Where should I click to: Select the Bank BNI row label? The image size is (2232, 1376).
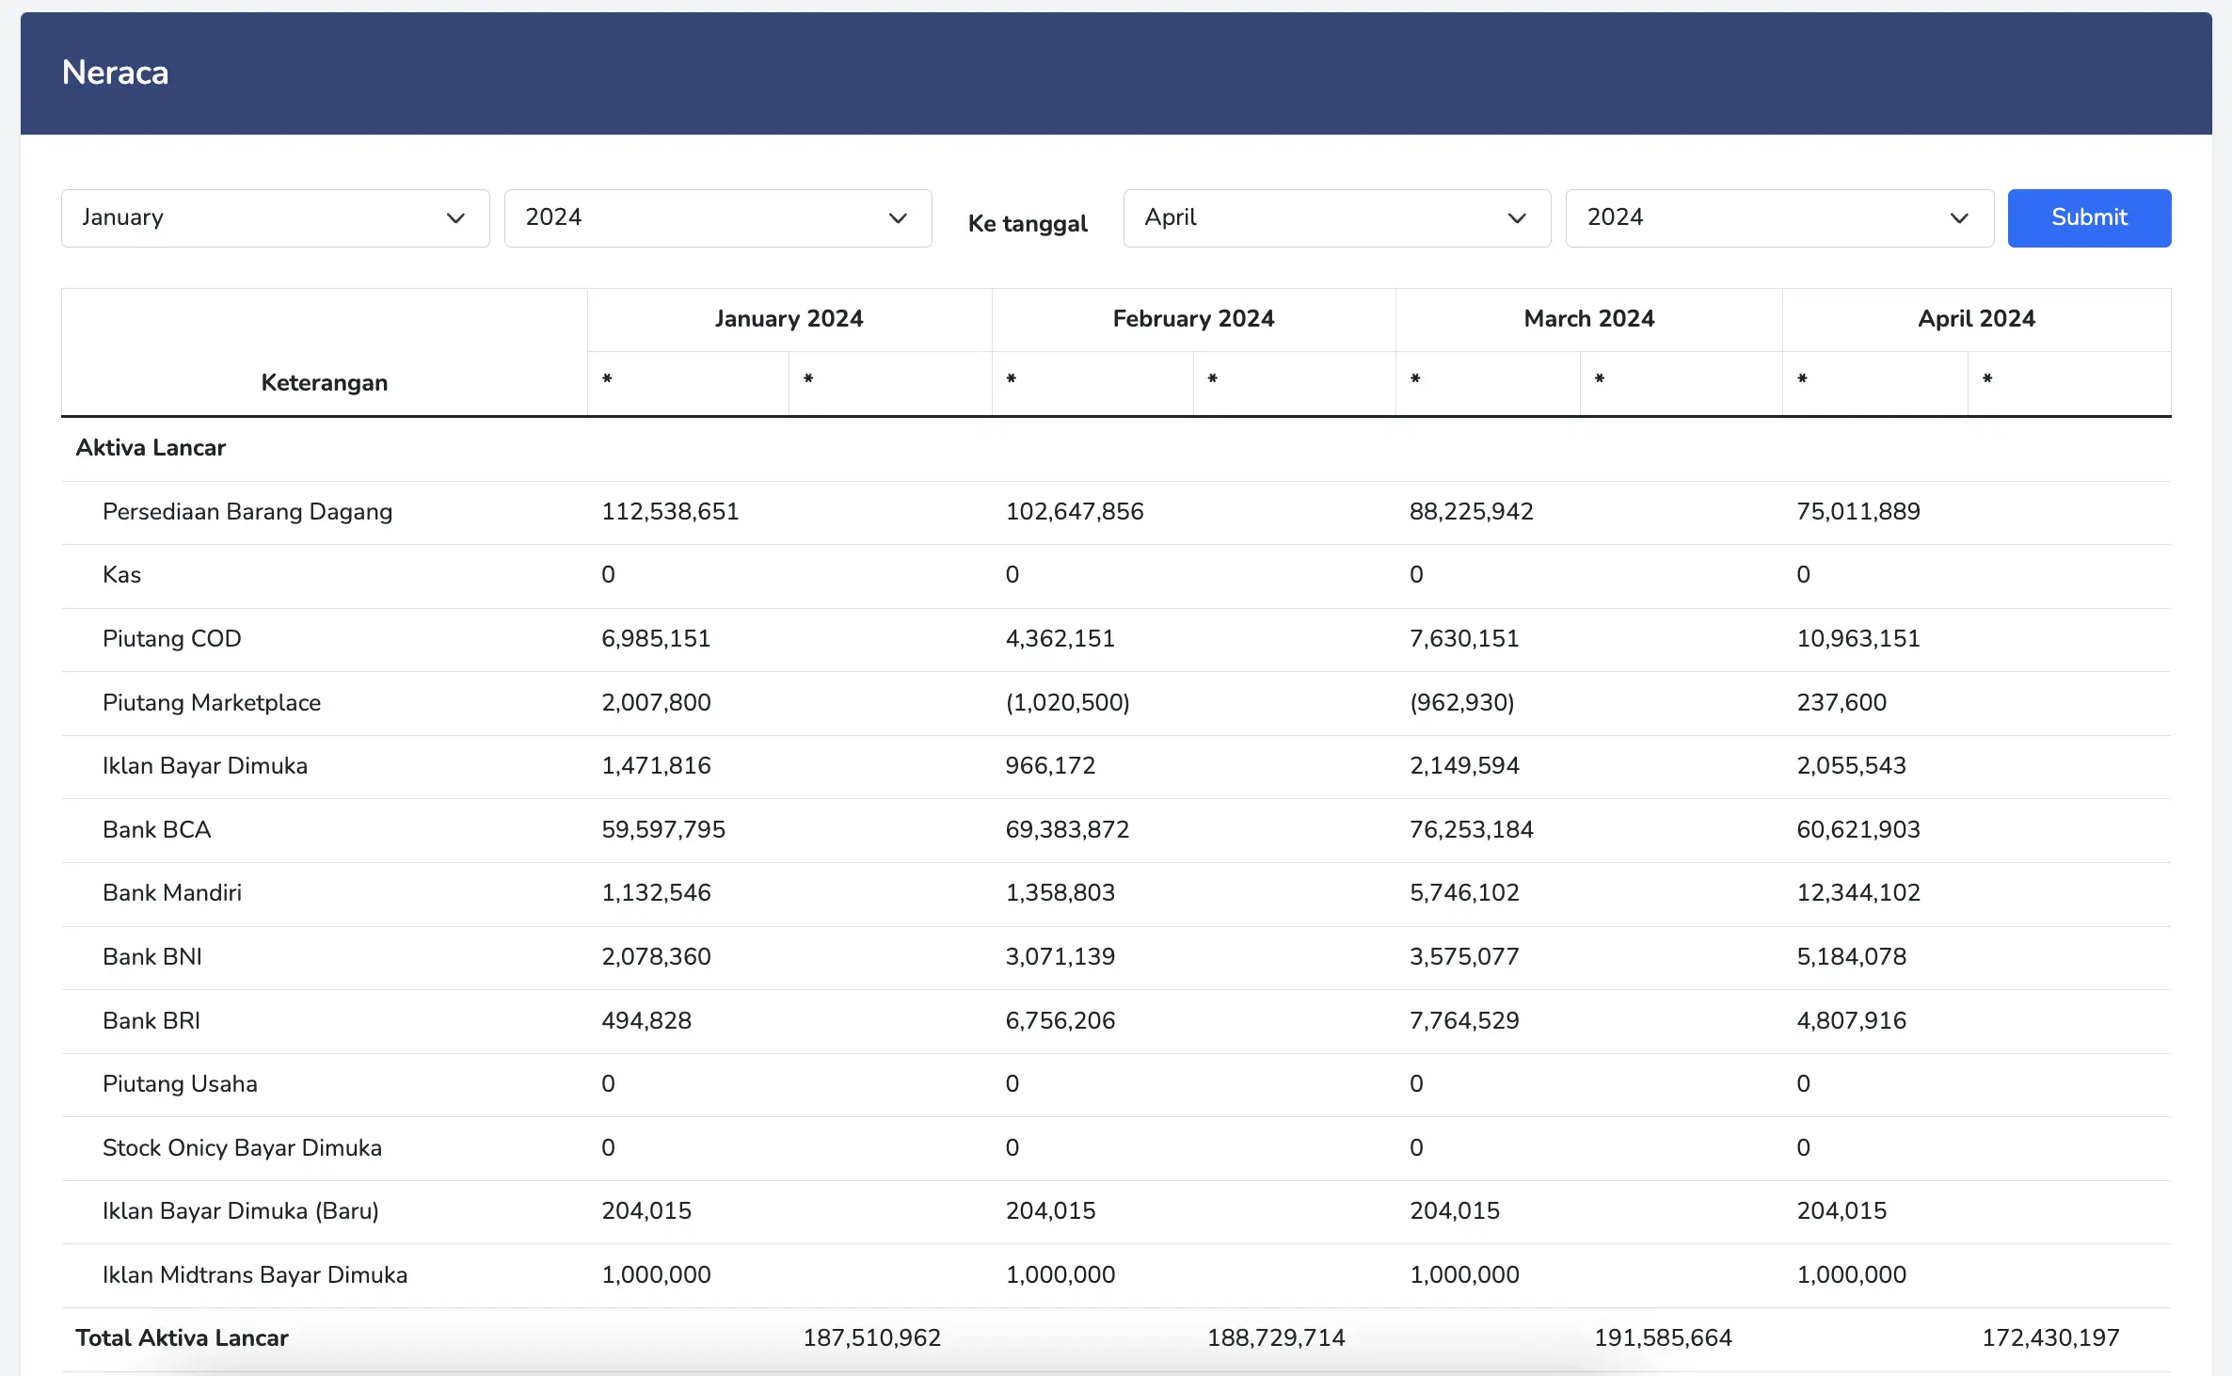[x=152, y=957]
